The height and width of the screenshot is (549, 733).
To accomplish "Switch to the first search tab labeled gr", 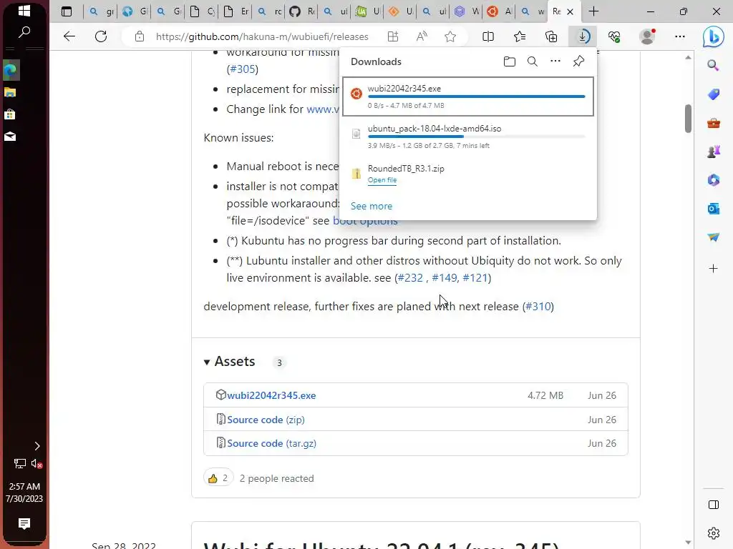I will coord(100,11).
